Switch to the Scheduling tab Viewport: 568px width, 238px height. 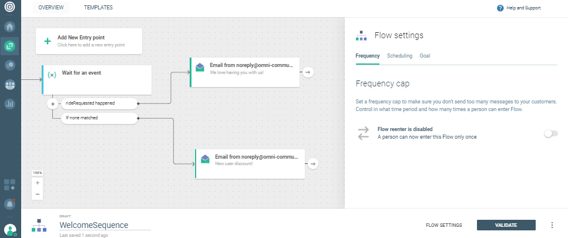(x=399, y=56)
